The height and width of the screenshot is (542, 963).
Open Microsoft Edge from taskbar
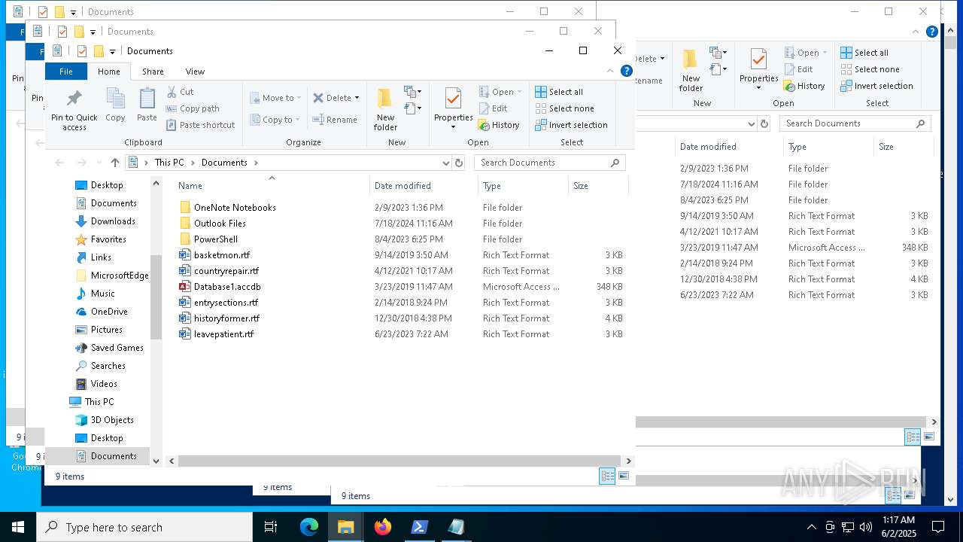(309, 527)
